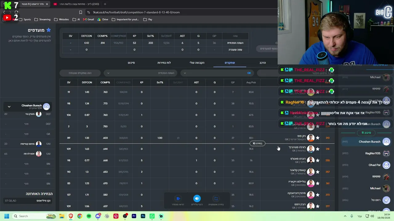Viewport: 394px width, 221px height.
Task: Mark קאומין קלאהר as favorite via star
Action: (318, 172)
